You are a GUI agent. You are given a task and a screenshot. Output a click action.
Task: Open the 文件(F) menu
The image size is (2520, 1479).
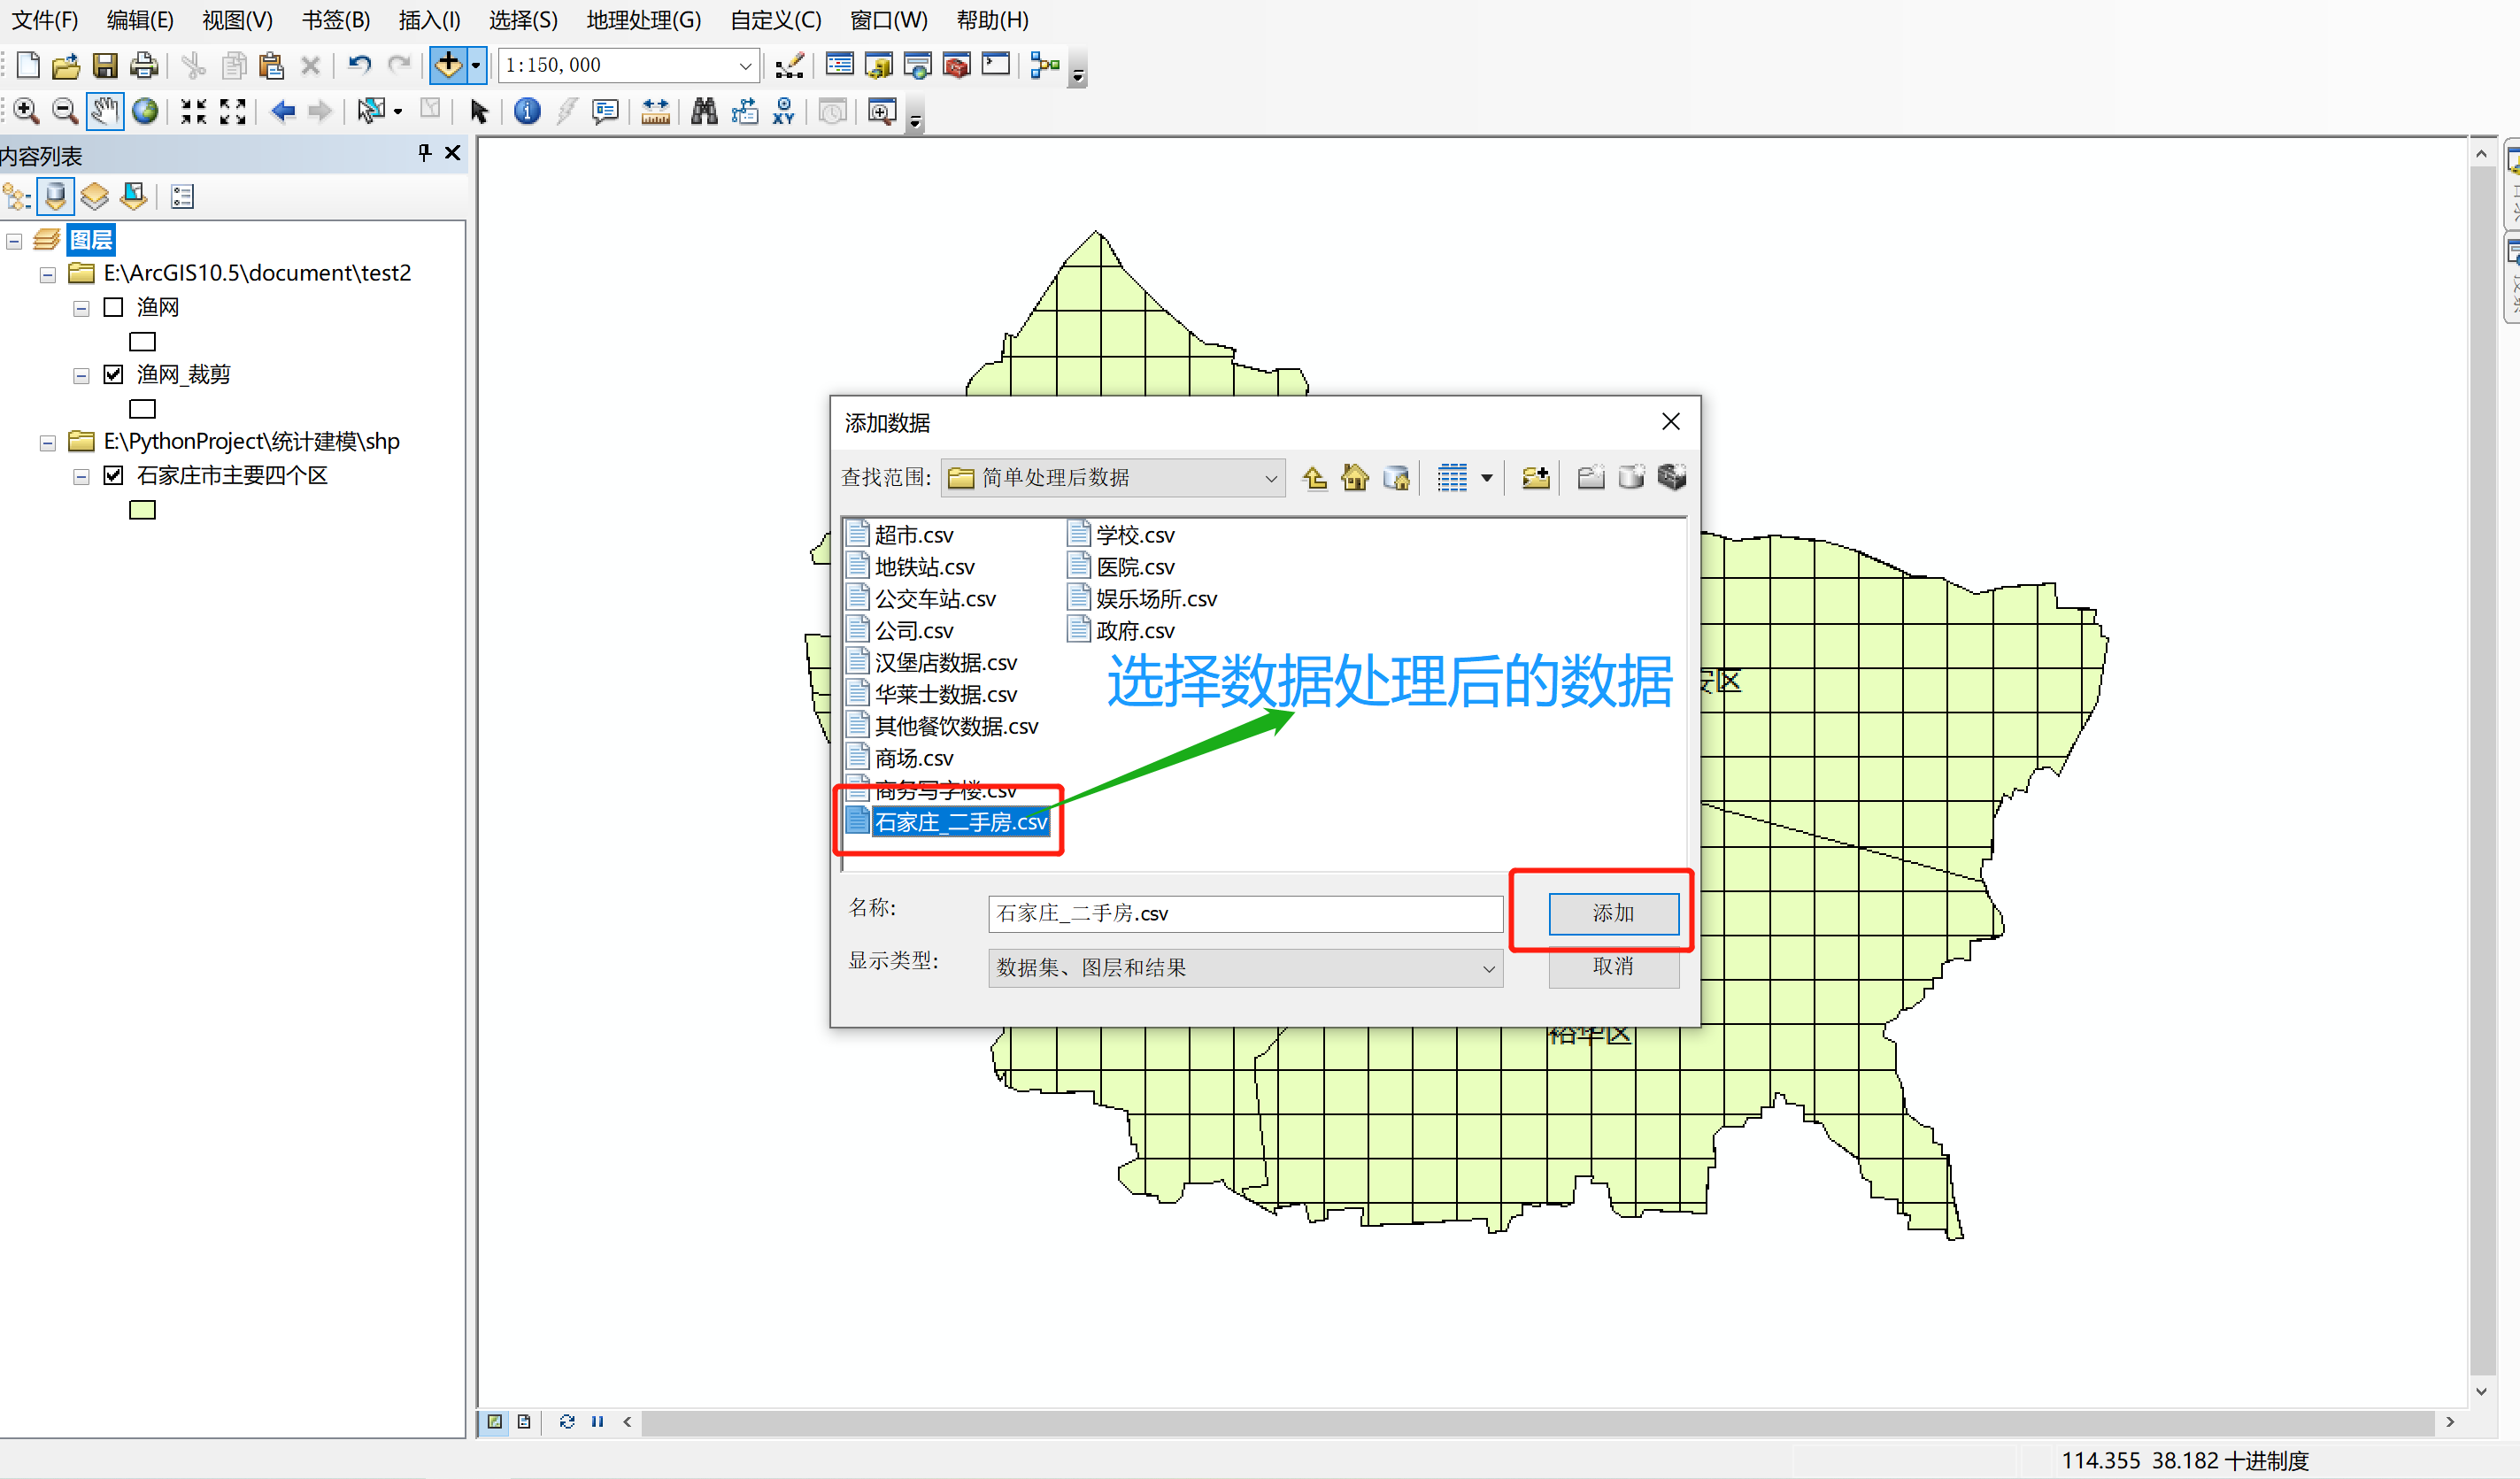44,20
